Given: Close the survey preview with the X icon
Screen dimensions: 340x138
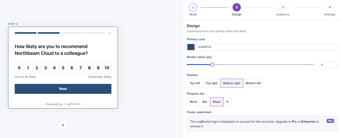Looking at the screenshot, I should coord(110,33).
